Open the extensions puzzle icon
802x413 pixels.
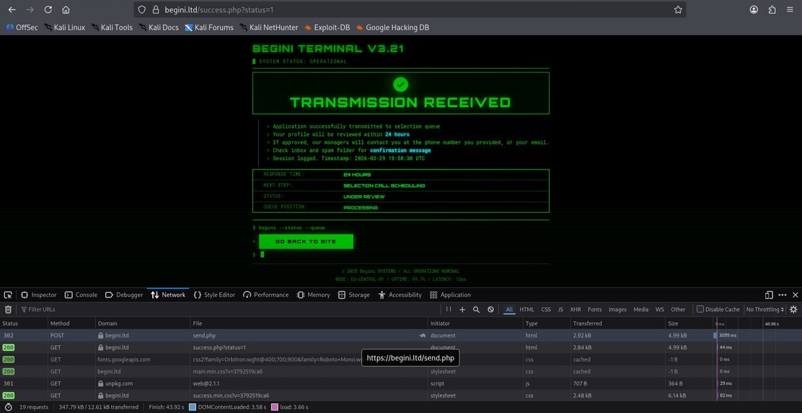click(x=772, y=10)
